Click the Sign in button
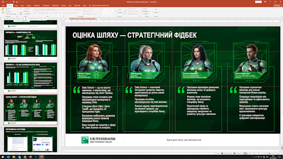This screenshot has width=283, height=159. pyautogui.click(x=258, y=2)
